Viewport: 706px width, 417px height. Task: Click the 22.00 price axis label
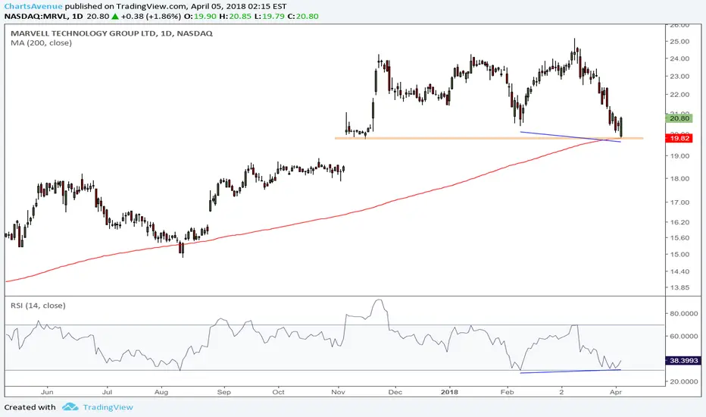tap(680, 95)
